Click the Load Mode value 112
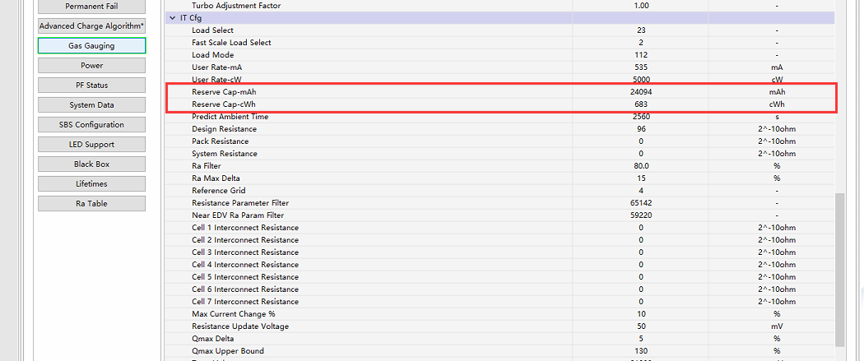864x361 pixels. tap(640, 55)
